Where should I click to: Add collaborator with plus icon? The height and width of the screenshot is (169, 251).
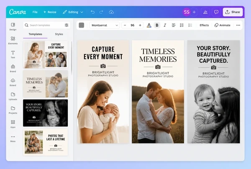click(194, 12)
